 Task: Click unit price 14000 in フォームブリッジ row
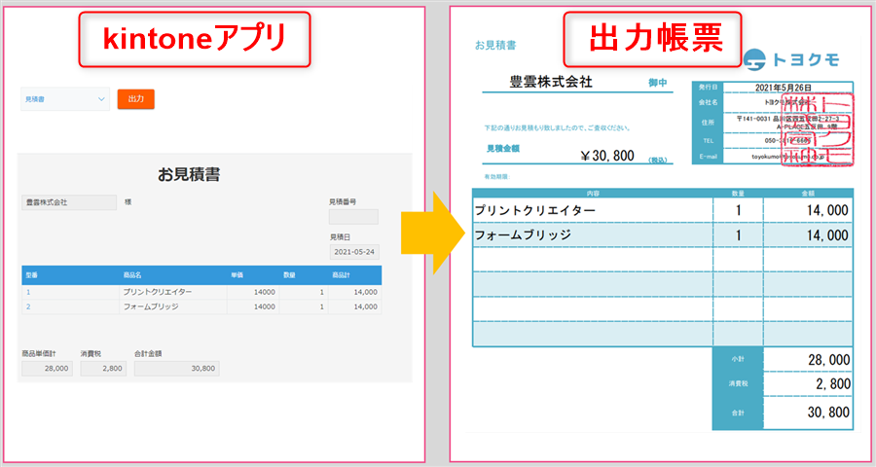point(253,306)
